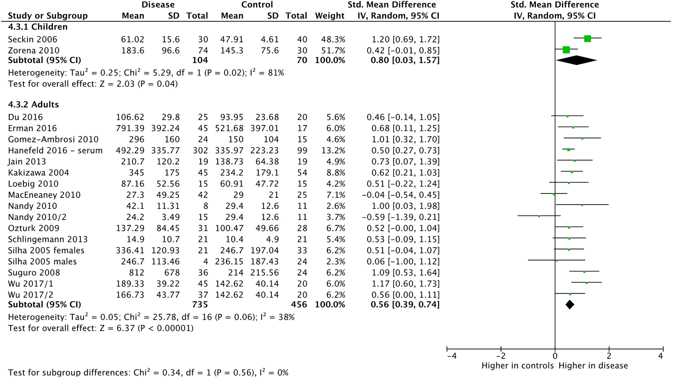Select Zorena 2010 weight '51.7%'

point(334,51)
